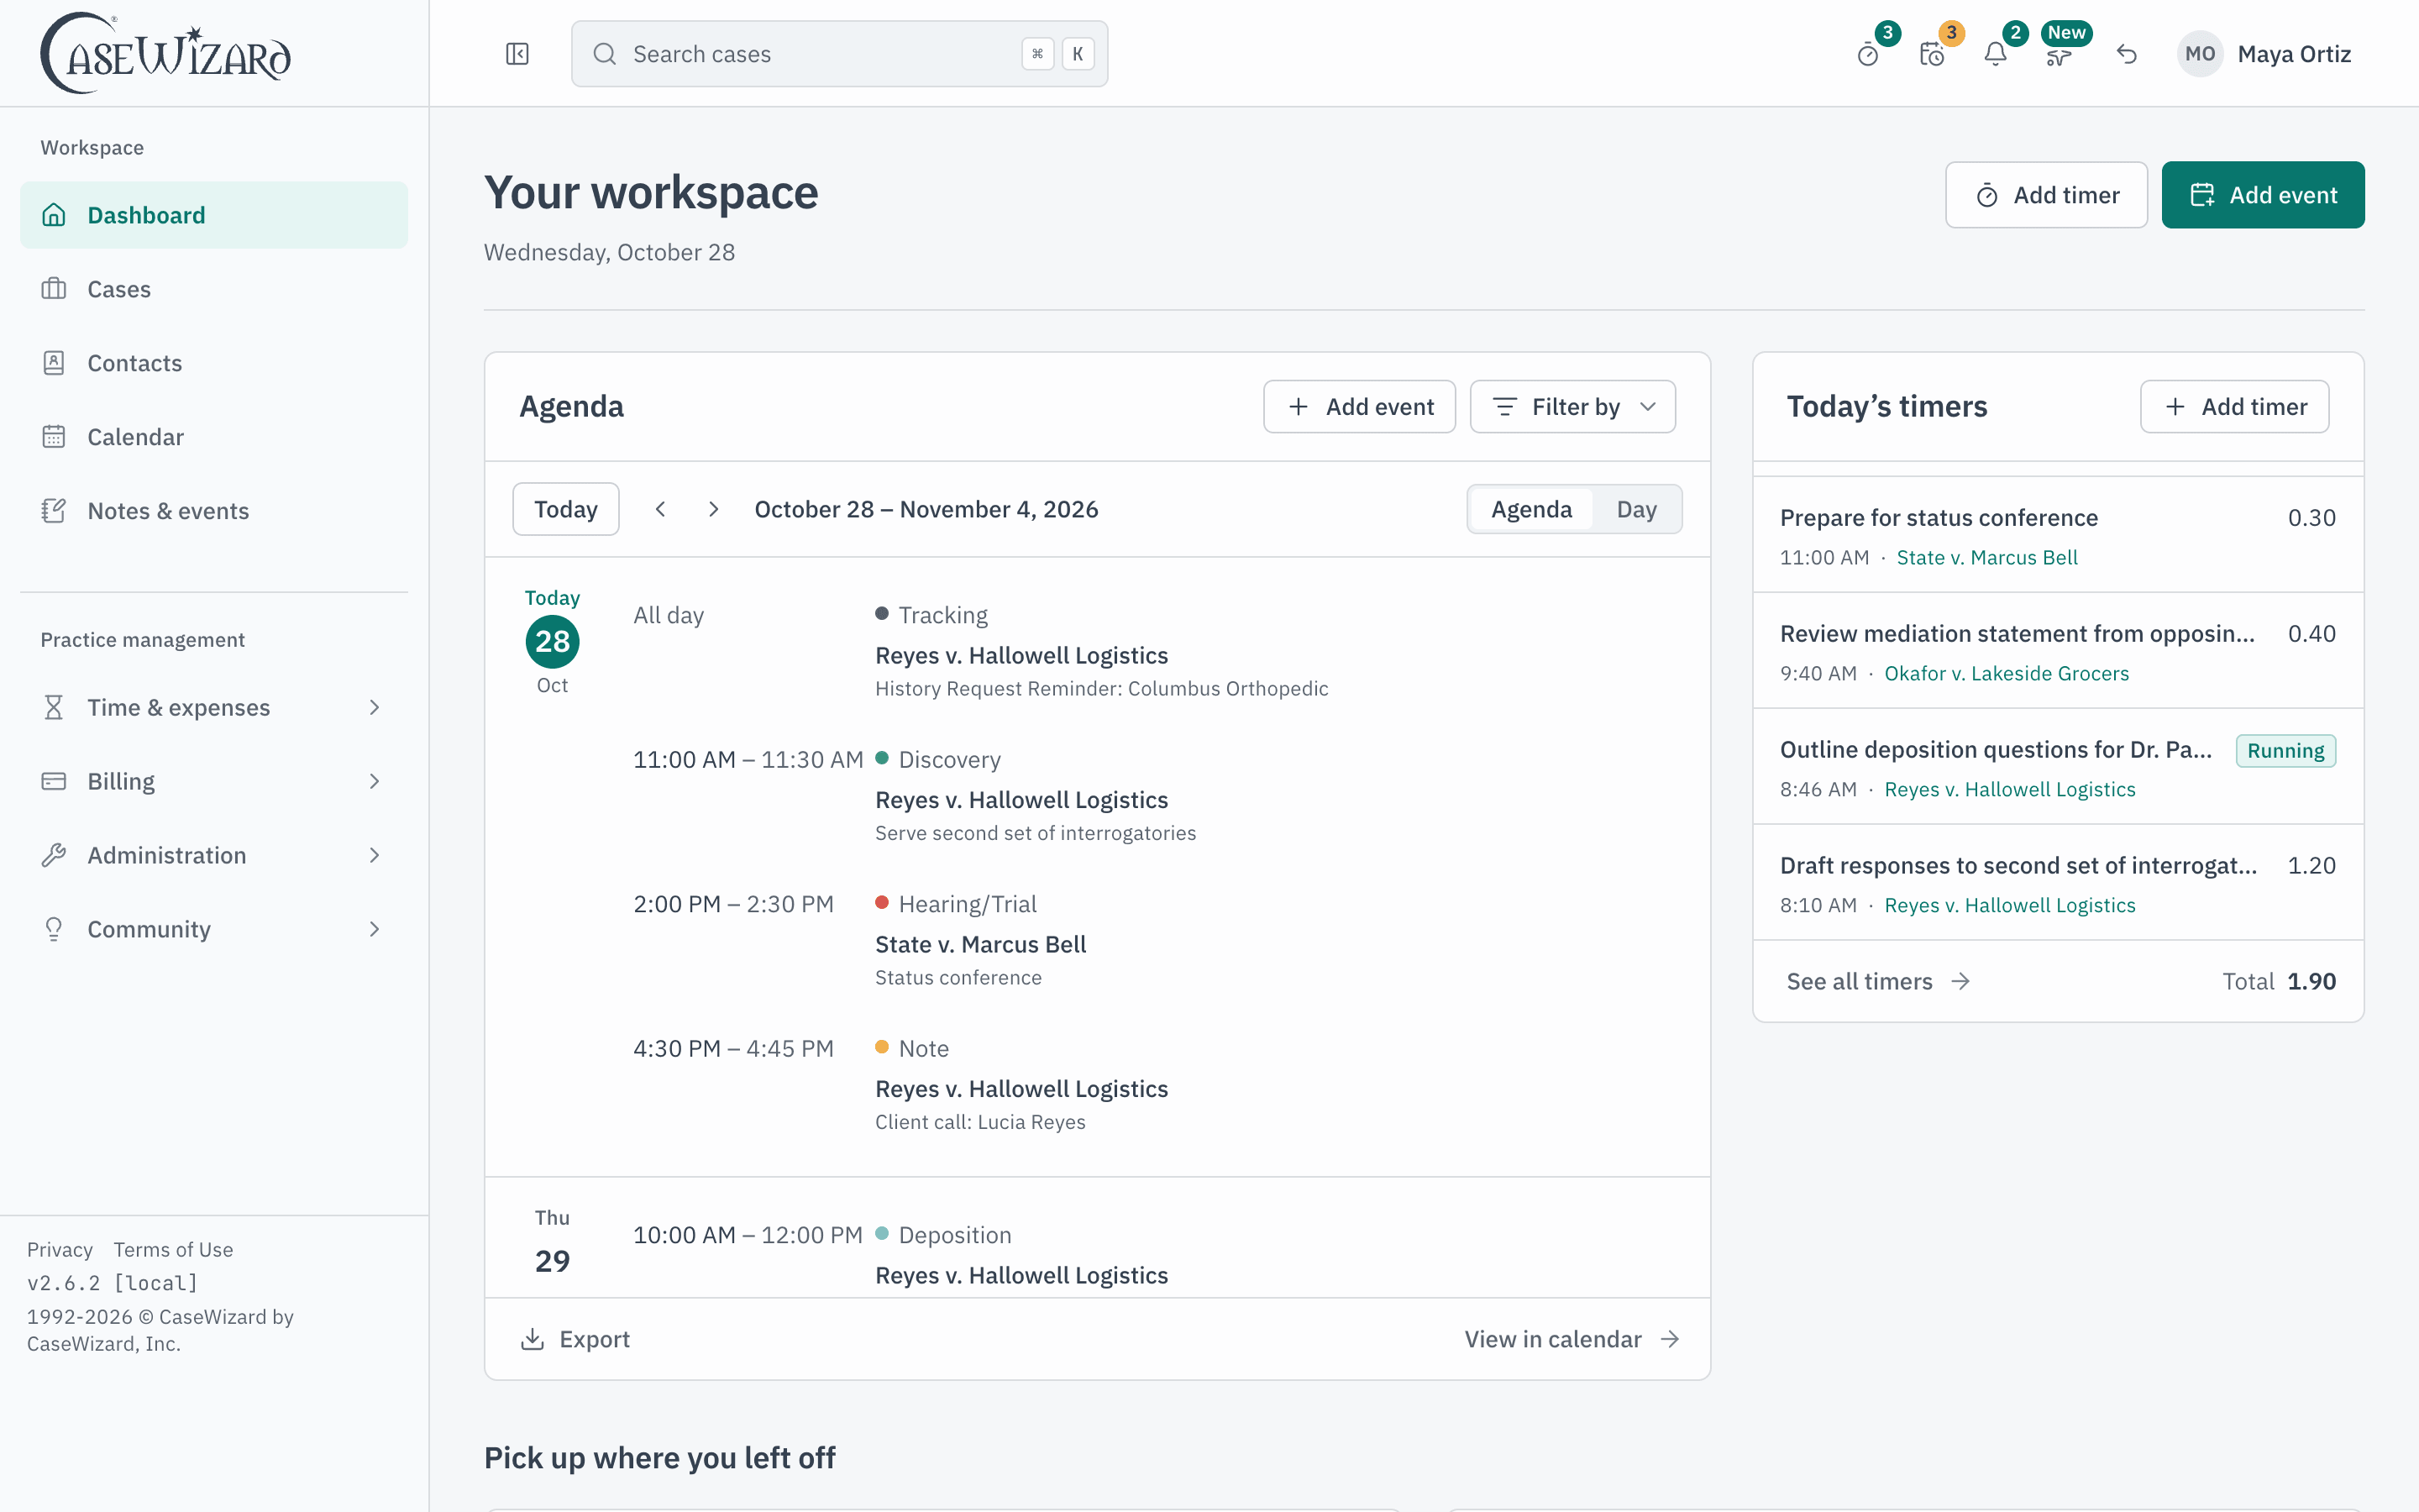Export the agenda
Image resolution: width=2419 pixels, height=1512 pixels.
[x=575, y=1339]
